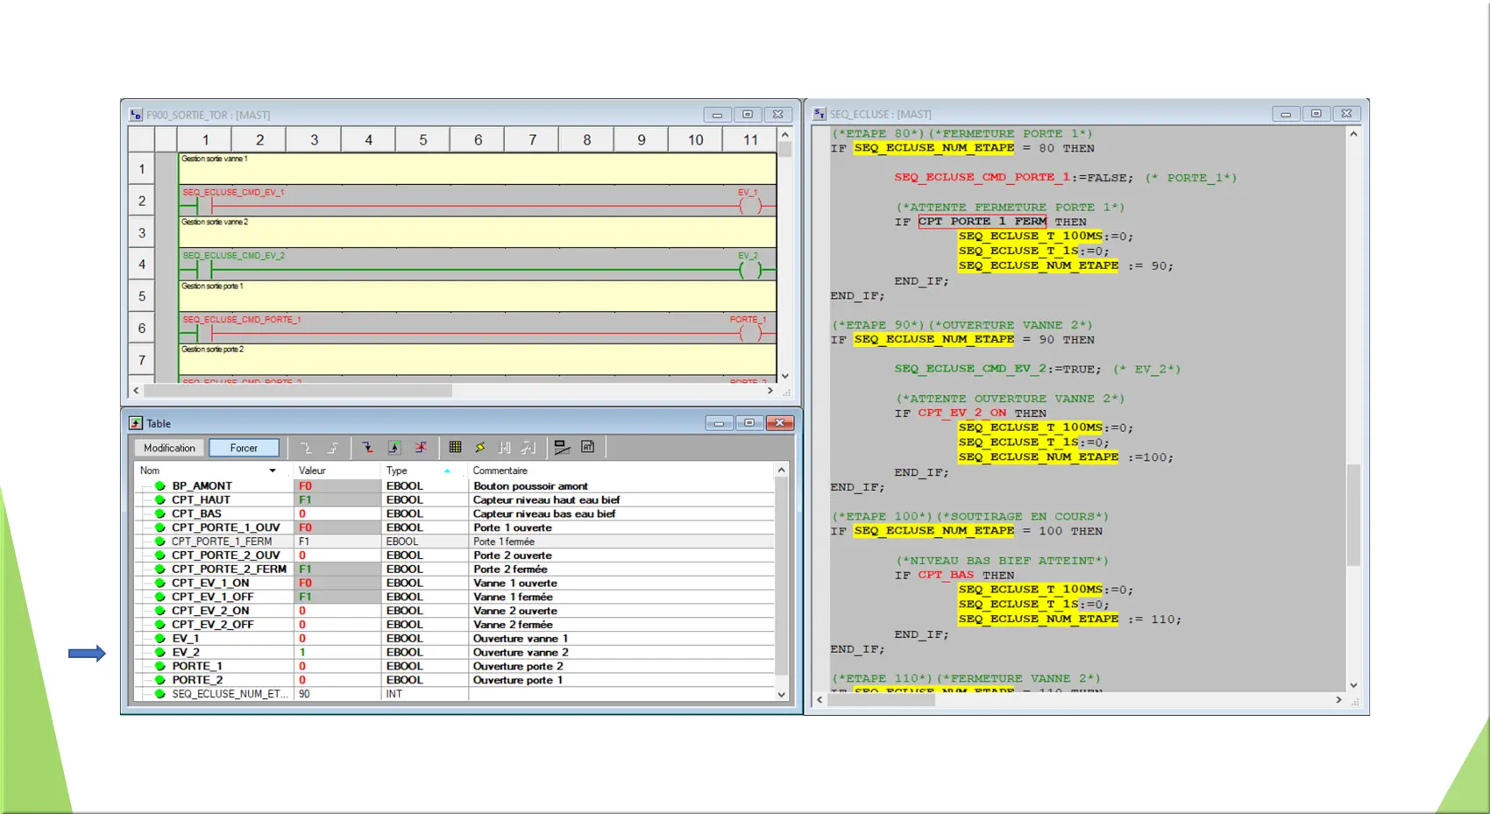Activate the Forcer mode button
Image resolution: width=1490 pixels, height=814 pixels.
pyautogui.click(x=244, y=448)
